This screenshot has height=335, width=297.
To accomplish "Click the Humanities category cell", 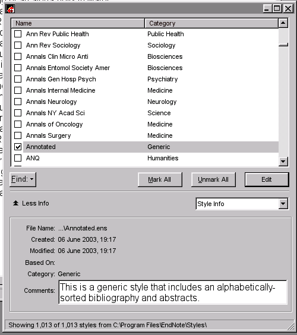I will click(x=163, y=158).
